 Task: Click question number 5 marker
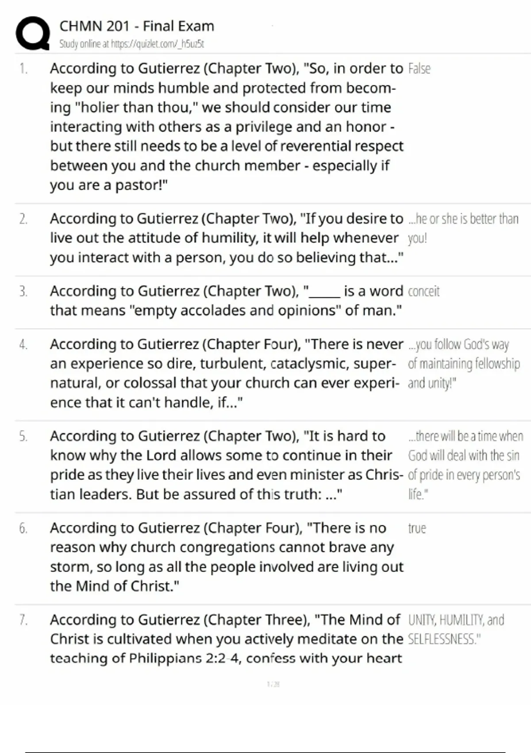(23, 437)
